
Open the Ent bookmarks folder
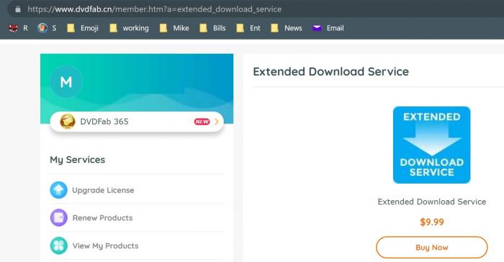[248, 28]
